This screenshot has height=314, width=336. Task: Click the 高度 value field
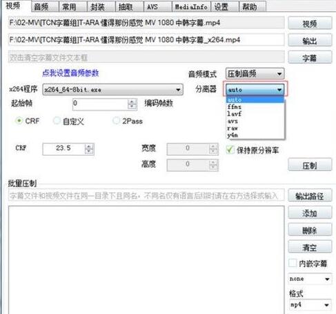pyautogui.click(x=188, y=165)
